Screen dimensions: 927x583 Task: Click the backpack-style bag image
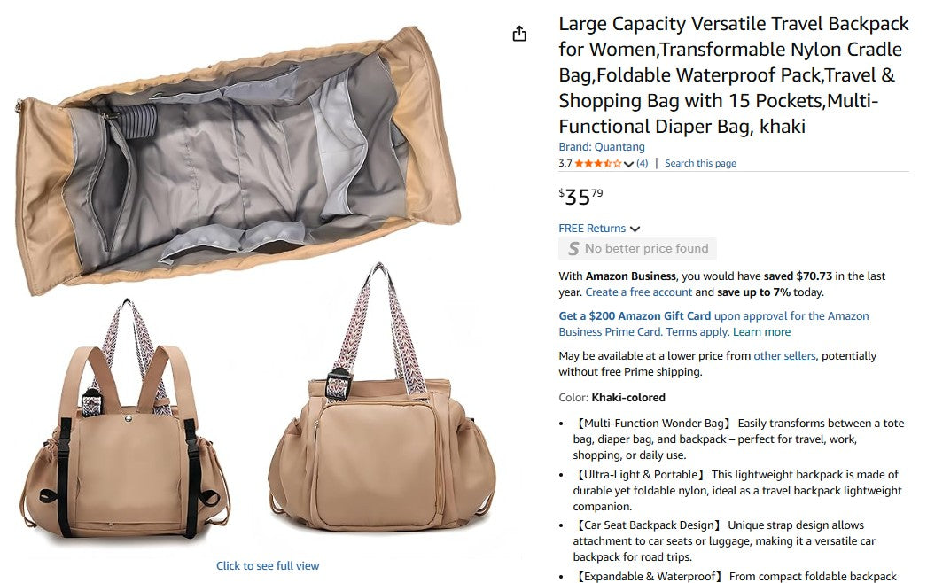126,421
